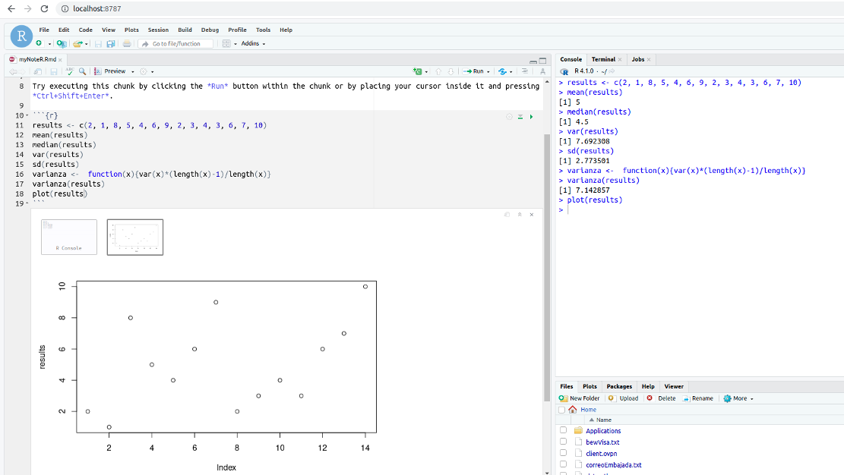
Task: Run the current chunk with green arrow
Action: click(531, 116)
